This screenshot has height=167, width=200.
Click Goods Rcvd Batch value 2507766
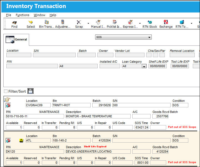[x=160, y=116]
